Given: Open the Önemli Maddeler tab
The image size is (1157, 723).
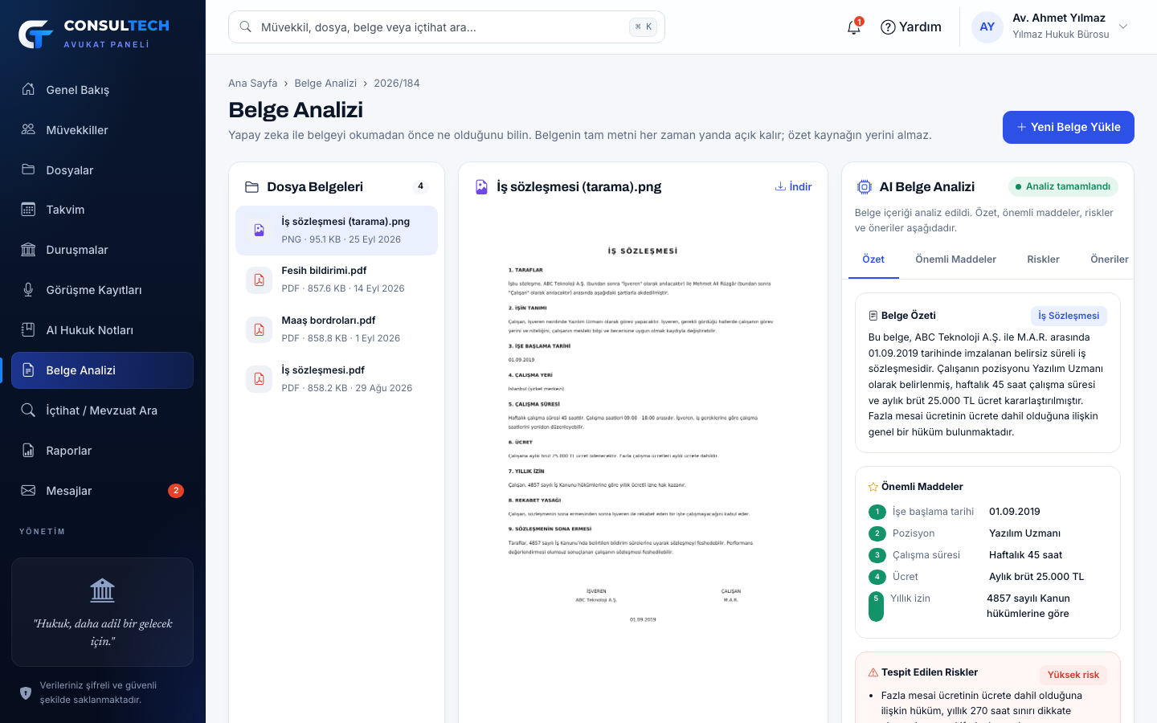Looking at the screenshot, I should coord(955,259).
